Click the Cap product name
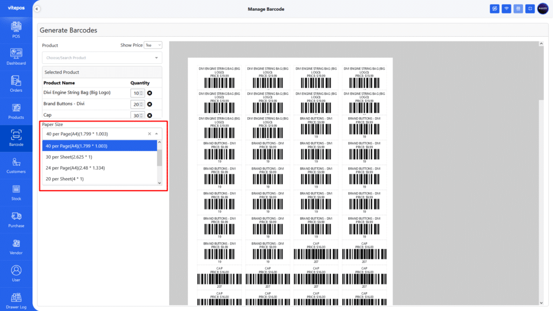 (48, 115)
